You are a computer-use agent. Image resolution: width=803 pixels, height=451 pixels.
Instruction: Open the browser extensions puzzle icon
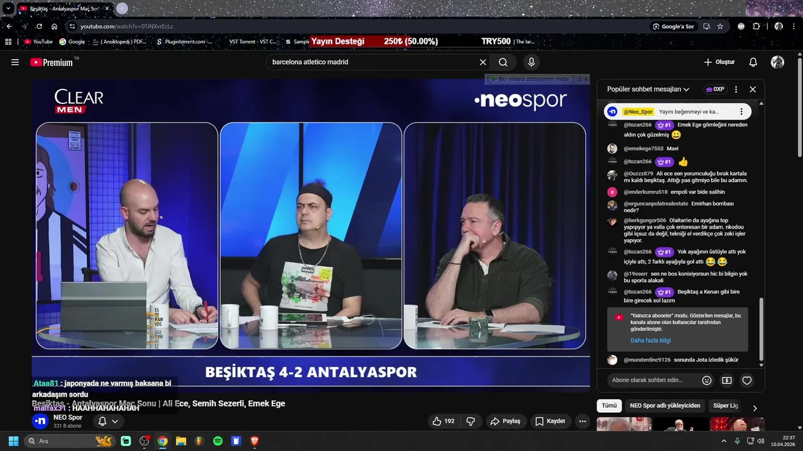coord(756,26)
